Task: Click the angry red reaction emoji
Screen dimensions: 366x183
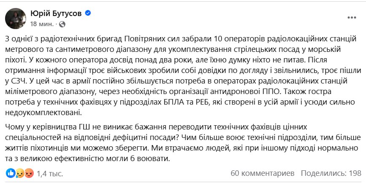Action: (x=29, y=173)
